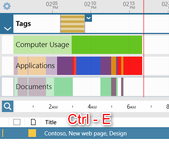Select the Contoso, New web page, Design row

84,133
